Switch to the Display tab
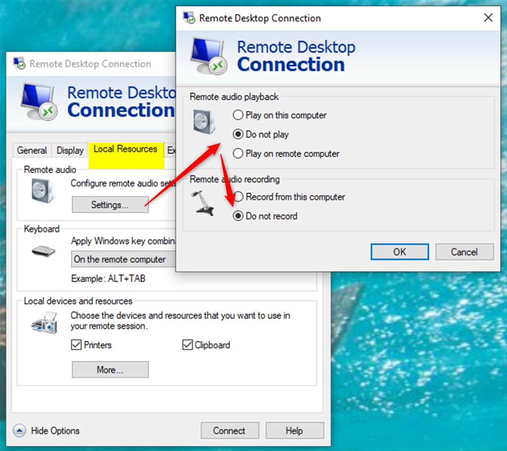507x451 pixels. 70,150
